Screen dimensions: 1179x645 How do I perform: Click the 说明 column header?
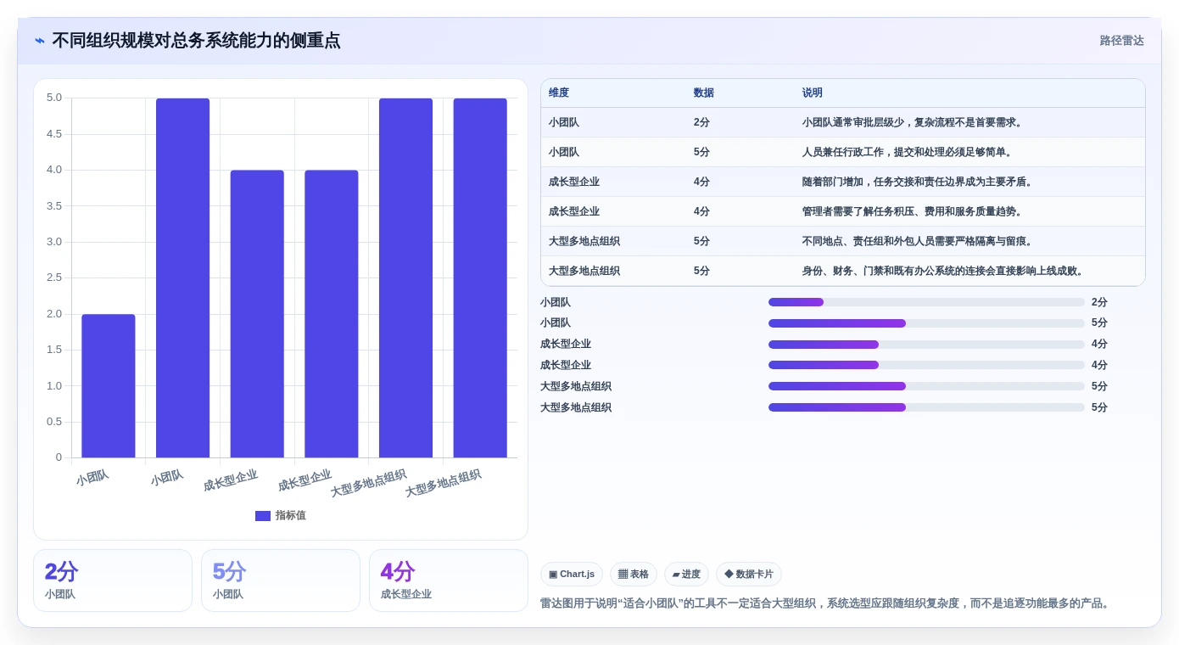pos(813,93)
